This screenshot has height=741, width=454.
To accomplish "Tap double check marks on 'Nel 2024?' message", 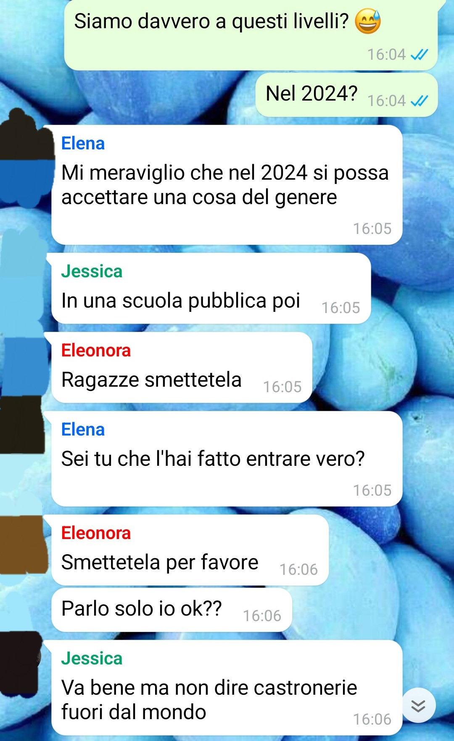I will coord(419,101).
